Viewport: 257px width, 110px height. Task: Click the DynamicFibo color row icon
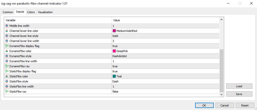[7, 51]
